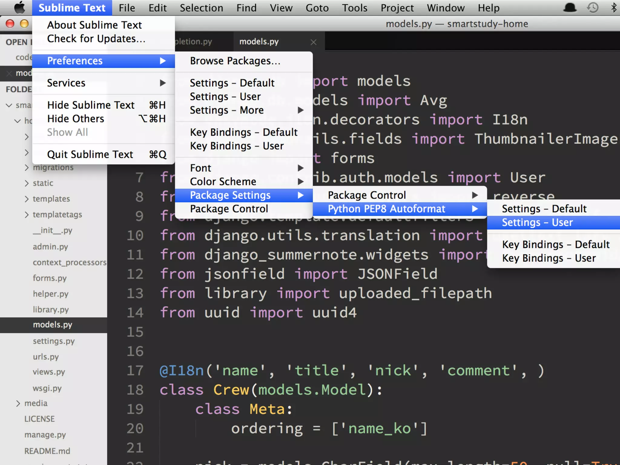
Task: Expand Settings – More submenu
Action: (244, 110)
